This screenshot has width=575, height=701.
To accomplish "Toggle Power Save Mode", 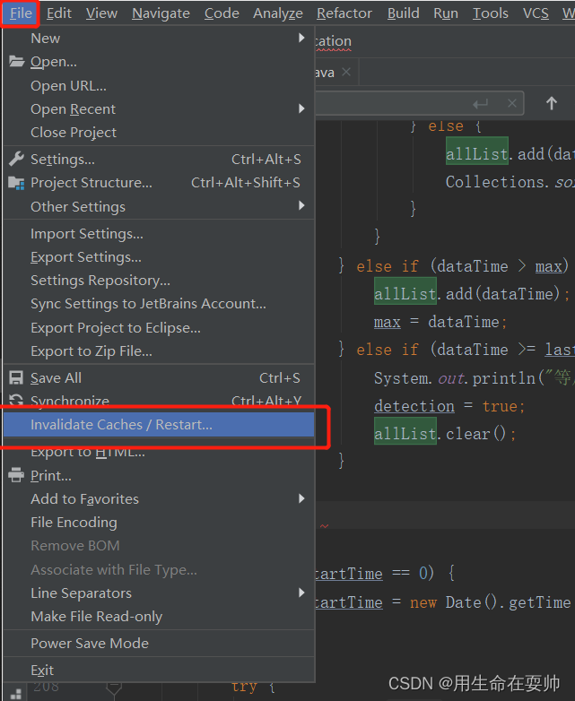I will [x=159, y=644].
